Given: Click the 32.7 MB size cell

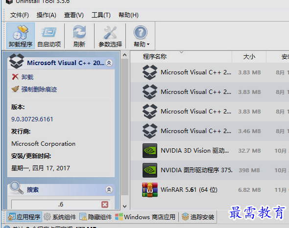Looking at the screenshot, I should coord(249,151).
